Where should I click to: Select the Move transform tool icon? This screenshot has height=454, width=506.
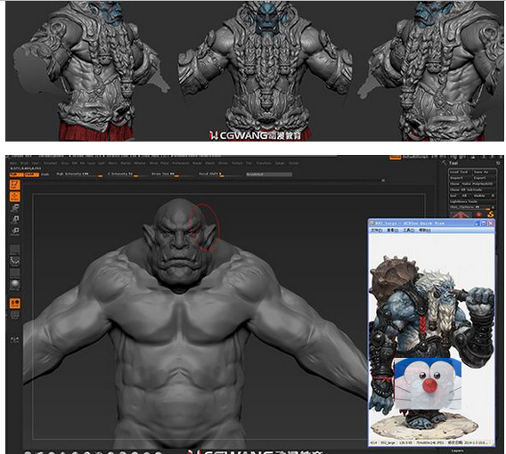(14, 208)
